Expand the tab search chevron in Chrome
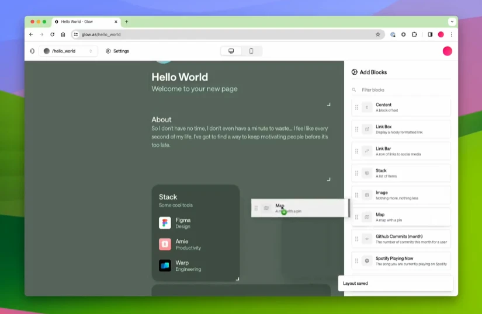 [x=452, y=22]
